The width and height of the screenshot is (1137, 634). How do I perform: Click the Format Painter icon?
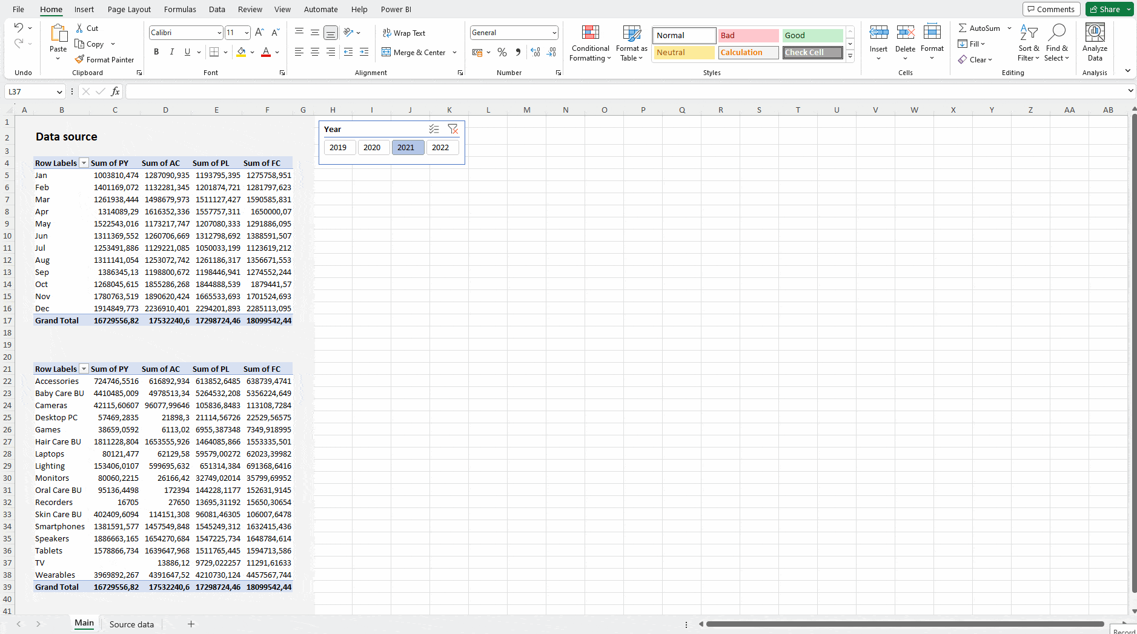click(79, 59)
